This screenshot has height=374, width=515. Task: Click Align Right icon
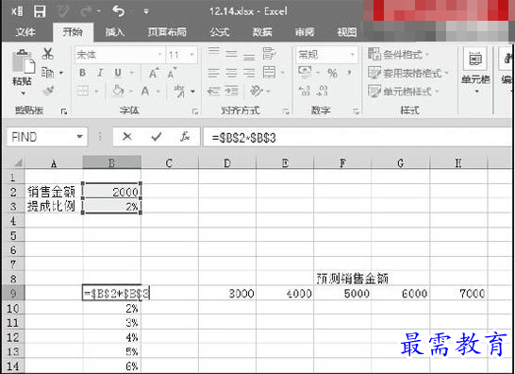pyautogui.click(x=249, y=73)
